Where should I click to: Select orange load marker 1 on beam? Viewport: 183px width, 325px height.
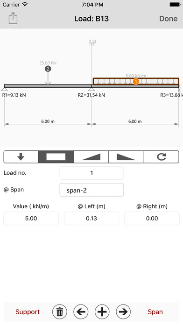tap(136, 81)
